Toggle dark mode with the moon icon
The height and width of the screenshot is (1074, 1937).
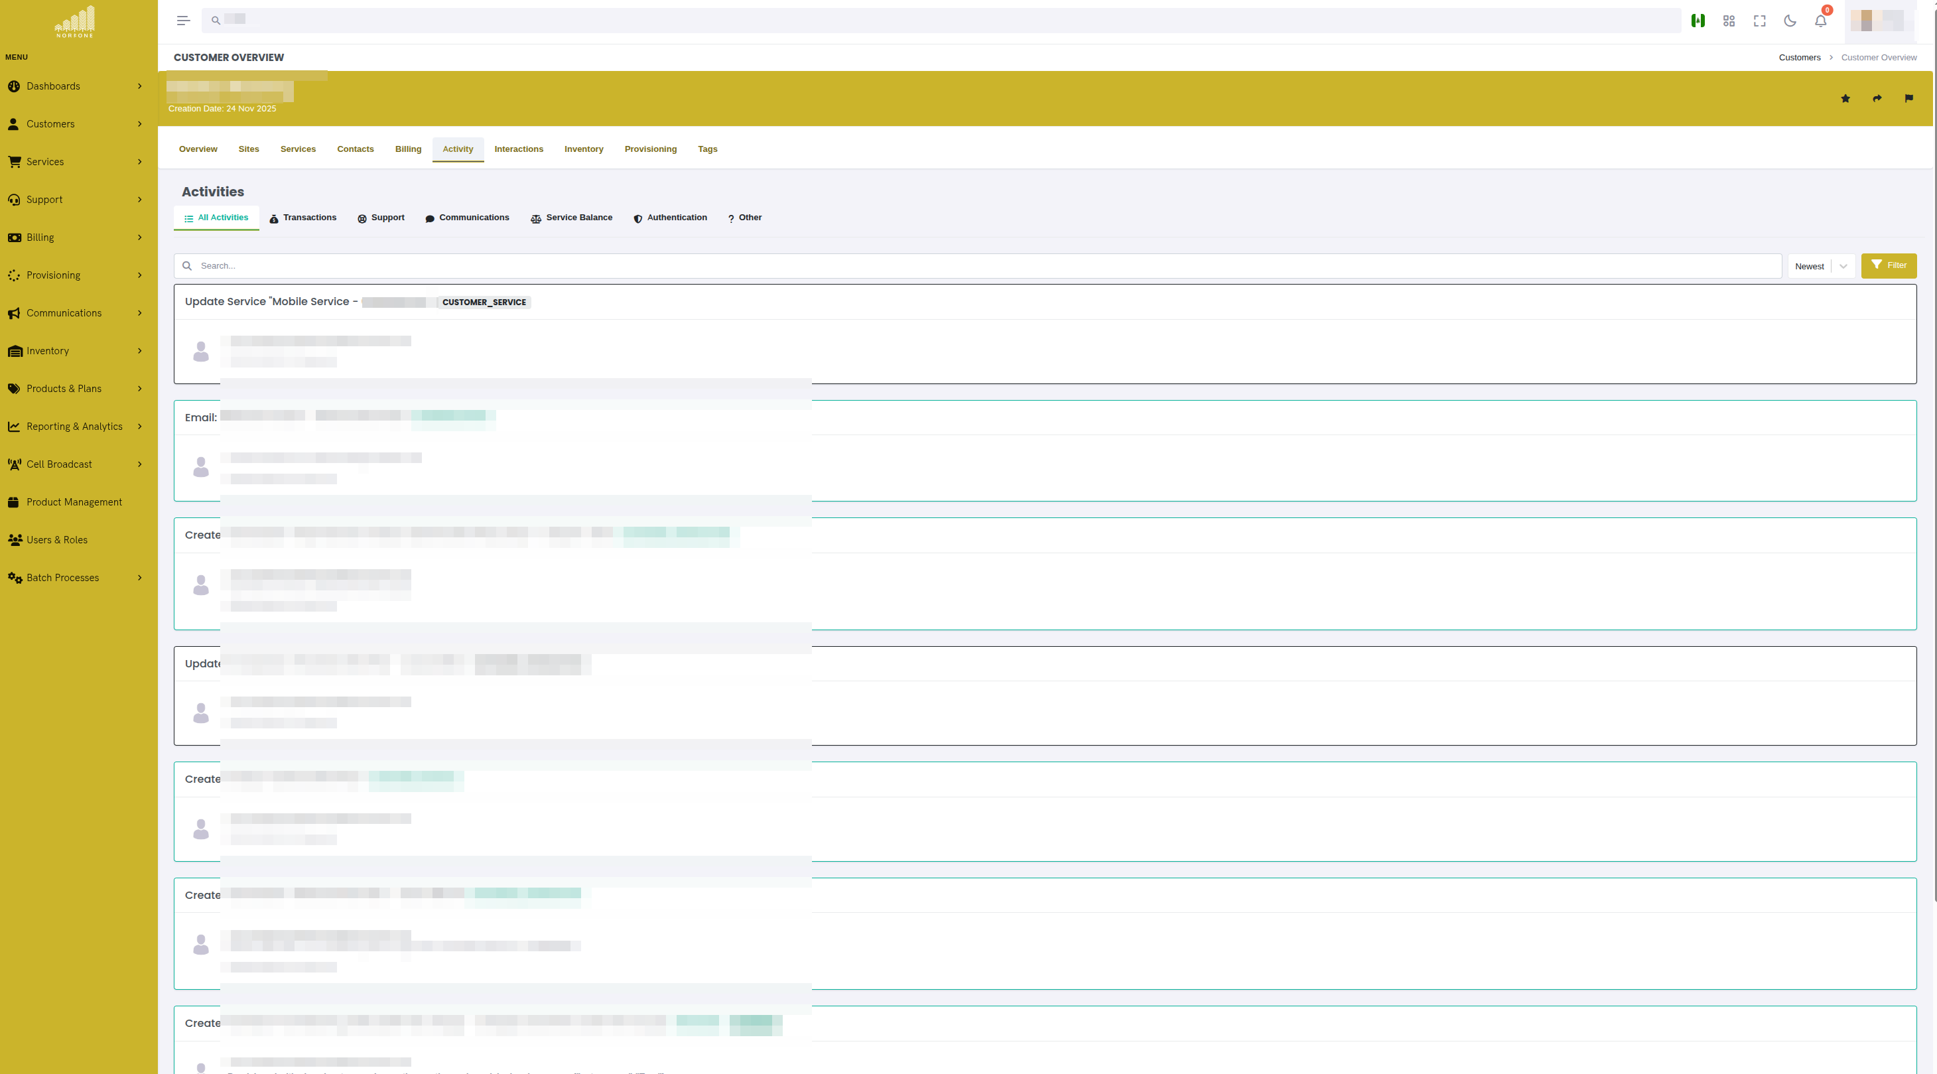pyautogui.click(x=1790, y=21)
